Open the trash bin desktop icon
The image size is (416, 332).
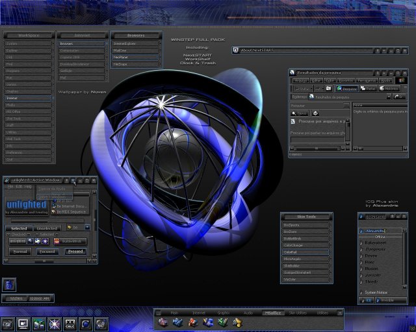[9, 284]
